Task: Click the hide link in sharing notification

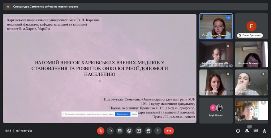Action: (134, 114)
